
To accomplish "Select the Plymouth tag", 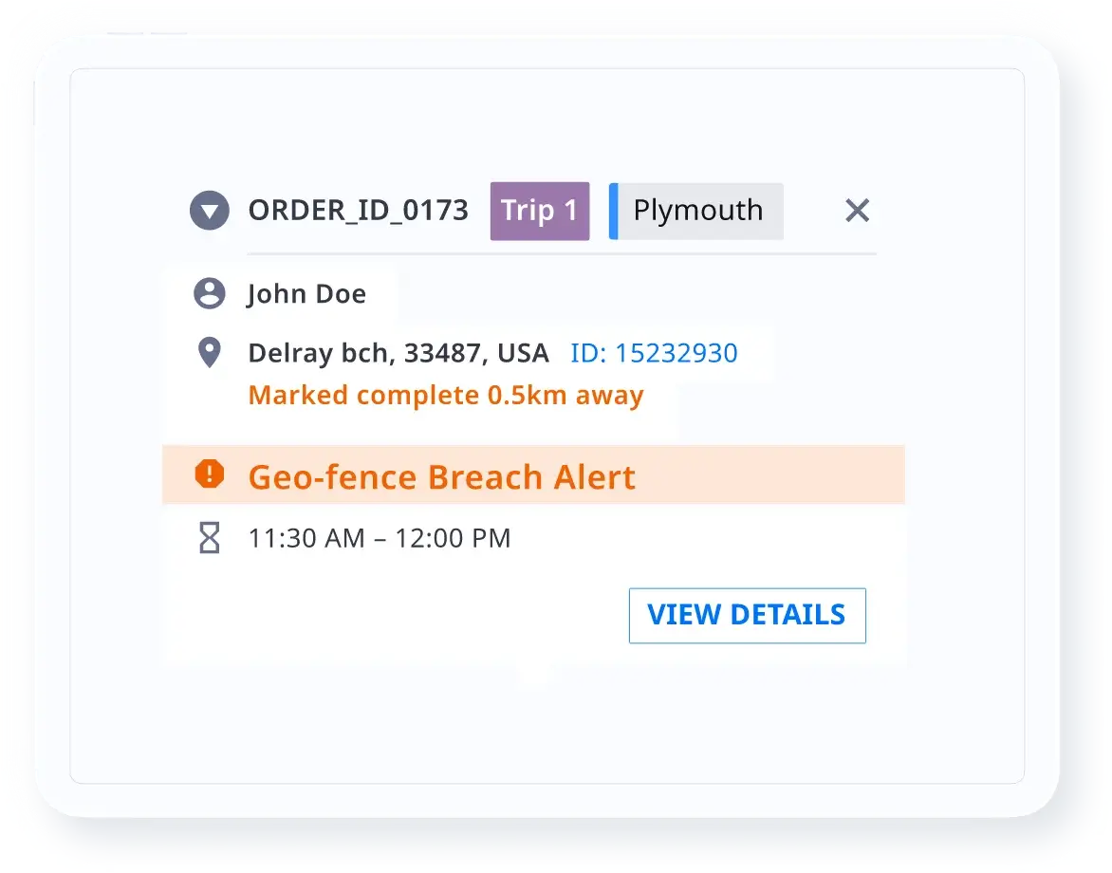I will click(x=698, y=211).
